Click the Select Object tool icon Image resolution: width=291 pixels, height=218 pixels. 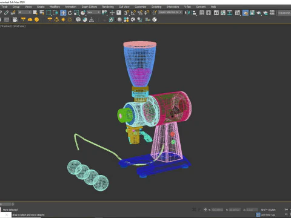pyautogui.click(x=35, y=13)
